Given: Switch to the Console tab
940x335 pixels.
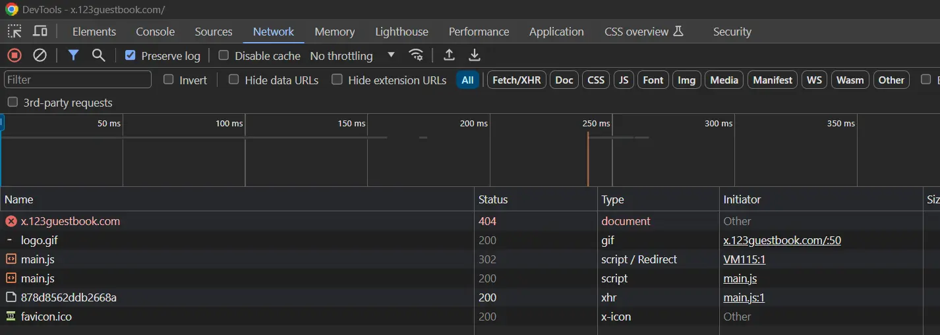Looking at the screenshot, I should pyautogui.click(x=156, y=31).
